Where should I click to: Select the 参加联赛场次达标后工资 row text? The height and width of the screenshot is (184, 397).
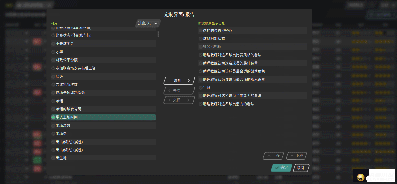click(76, 68)
